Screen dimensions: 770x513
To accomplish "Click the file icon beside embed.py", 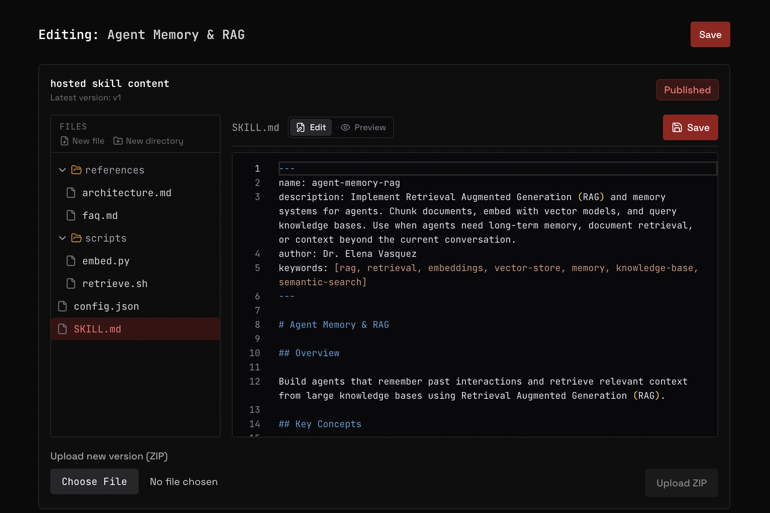I will (x=71, y=261).
